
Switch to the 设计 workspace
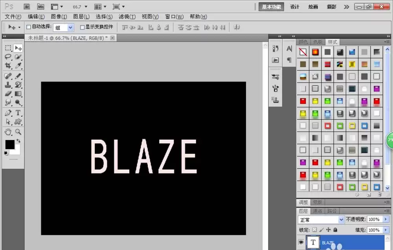click(x=295, y=7)
